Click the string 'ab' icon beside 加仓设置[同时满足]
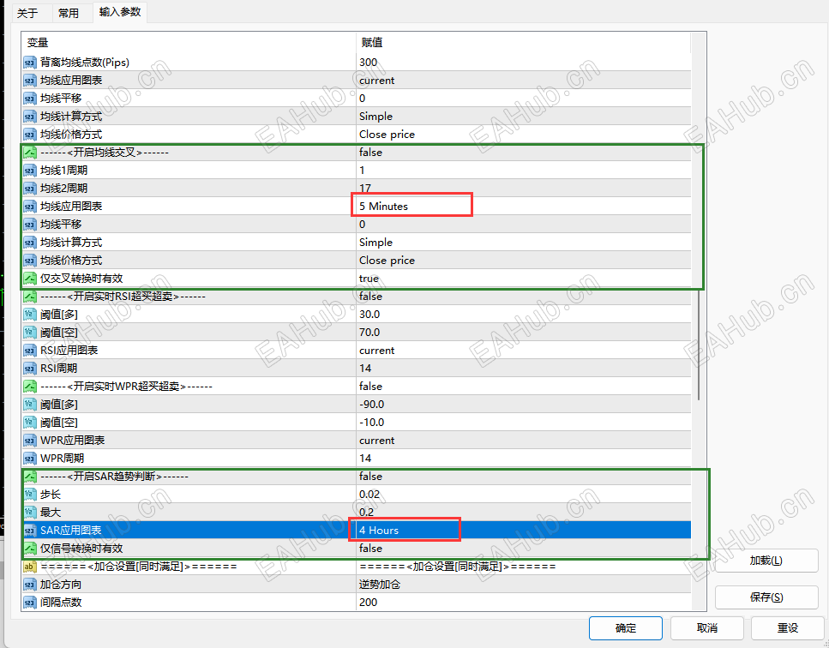The height and width of the screenshot is (648, 829). [x=30, y=566]
